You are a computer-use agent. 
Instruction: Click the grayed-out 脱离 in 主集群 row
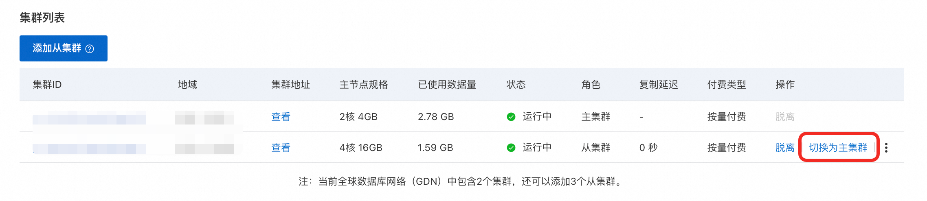point(784,117)
